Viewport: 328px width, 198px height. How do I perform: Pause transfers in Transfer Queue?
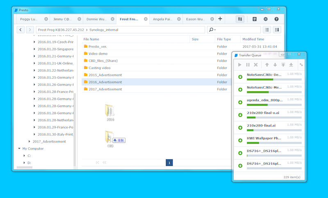[248, 65]
